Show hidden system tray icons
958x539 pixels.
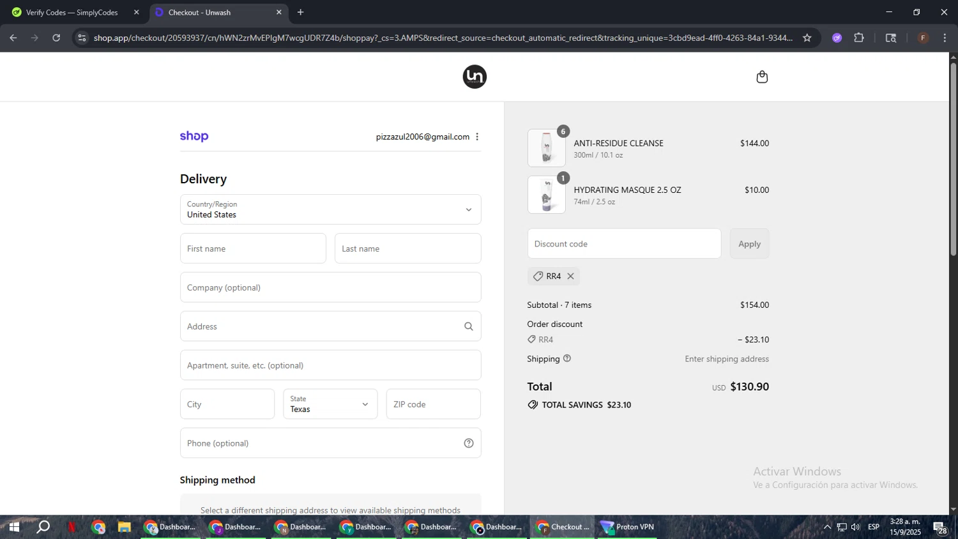coord(827,527)
